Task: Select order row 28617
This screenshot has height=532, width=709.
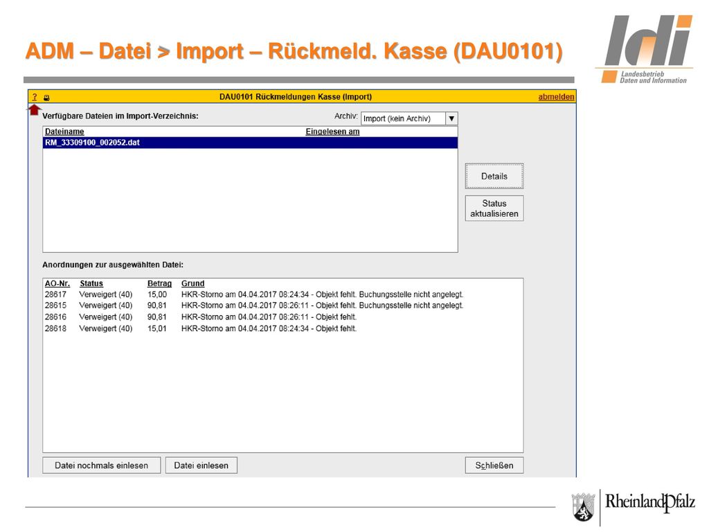Action: pos(282,294)
